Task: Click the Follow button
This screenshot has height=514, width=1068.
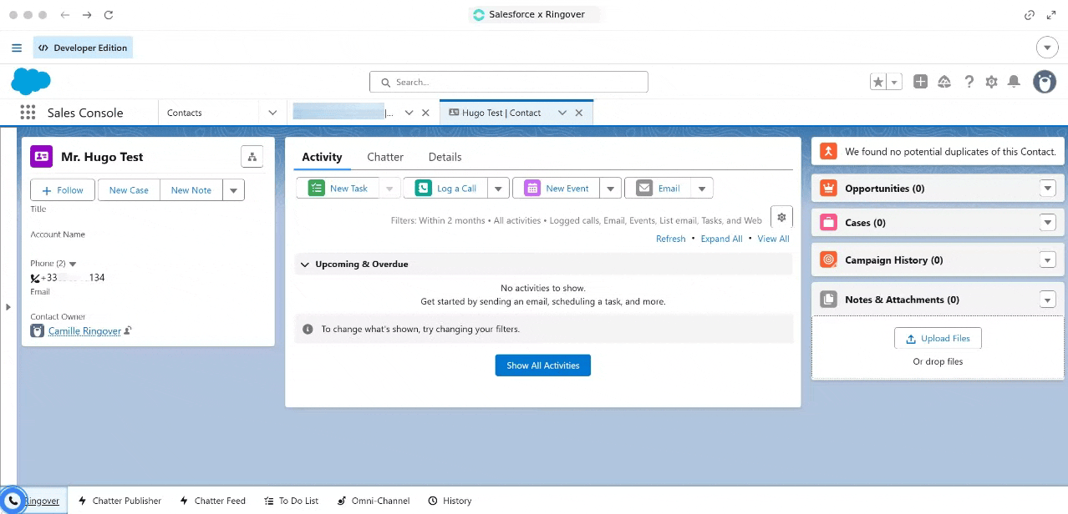Action: (x=64, y=190)
